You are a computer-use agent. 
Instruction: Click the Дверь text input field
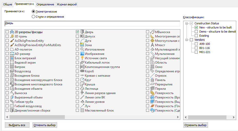92,24
